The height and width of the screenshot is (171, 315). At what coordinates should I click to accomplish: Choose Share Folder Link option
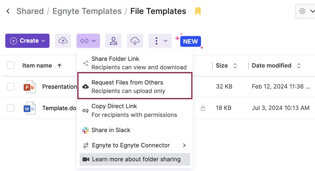pos(135,63)
